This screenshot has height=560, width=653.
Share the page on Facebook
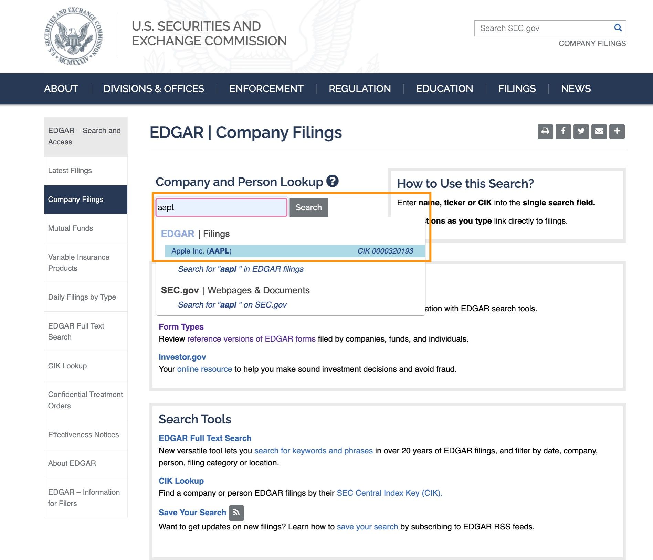pyautogui.click(x=563, y=131)
